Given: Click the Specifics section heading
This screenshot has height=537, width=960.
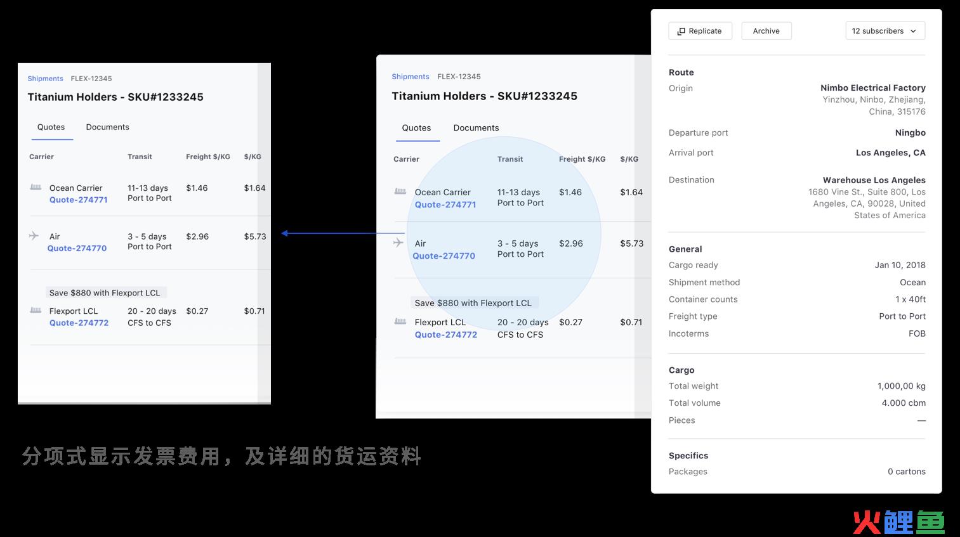Looking at the screenshot, I should click(688, 456).
